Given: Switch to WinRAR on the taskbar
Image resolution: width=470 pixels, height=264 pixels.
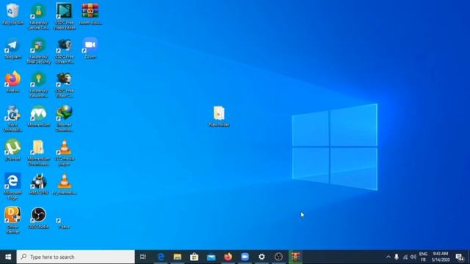Looking at the screenshot, I should [295, 257].
